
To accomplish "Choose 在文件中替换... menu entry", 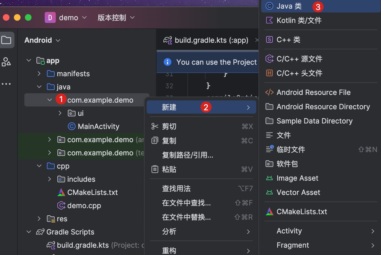I will 201,217.
